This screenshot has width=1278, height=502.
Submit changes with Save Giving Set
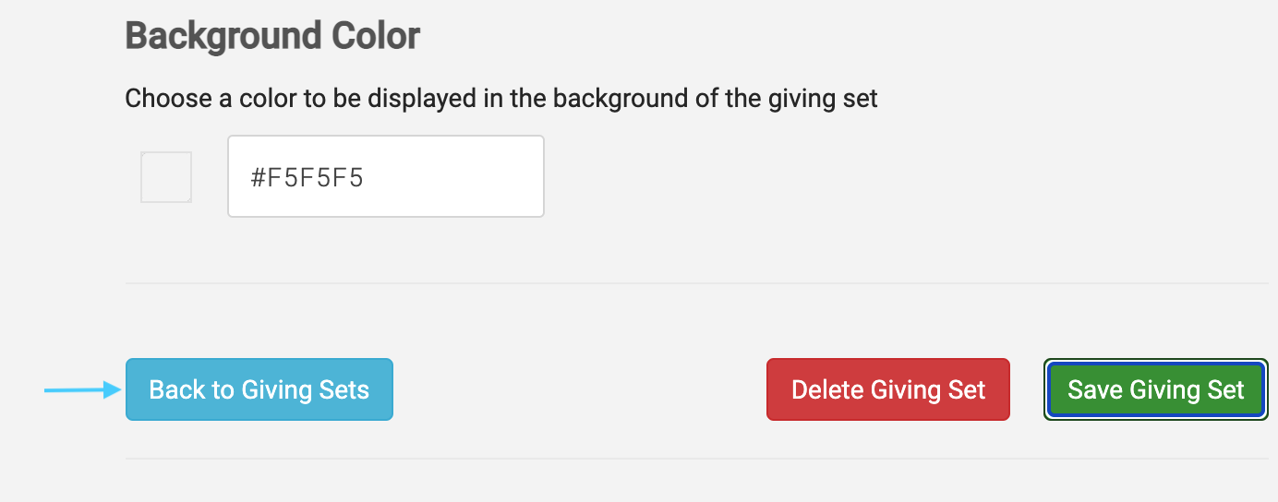(x=1155, y=389)
